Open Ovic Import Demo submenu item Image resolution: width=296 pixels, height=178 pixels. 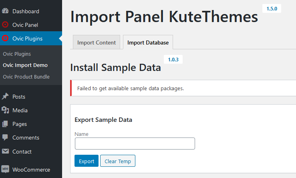coord(25,65)
